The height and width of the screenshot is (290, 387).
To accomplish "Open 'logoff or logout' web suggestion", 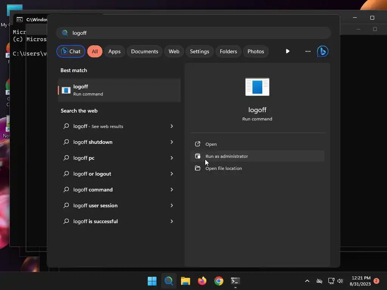I will coord(119,174).
